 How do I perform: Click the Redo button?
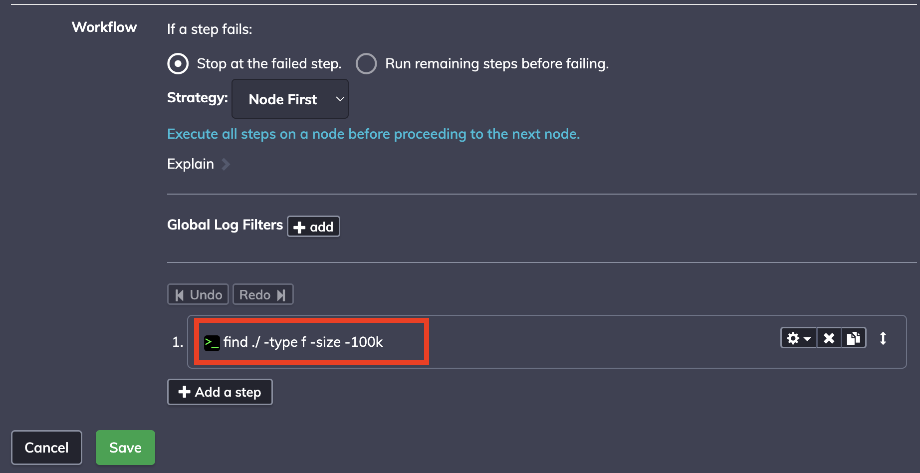point(263,294)
